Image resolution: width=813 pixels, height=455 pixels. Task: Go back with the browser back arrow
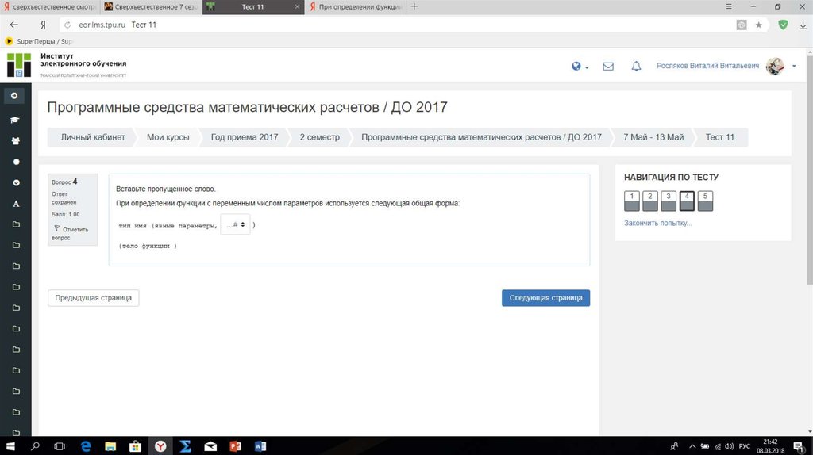click(x=14, y=25)
